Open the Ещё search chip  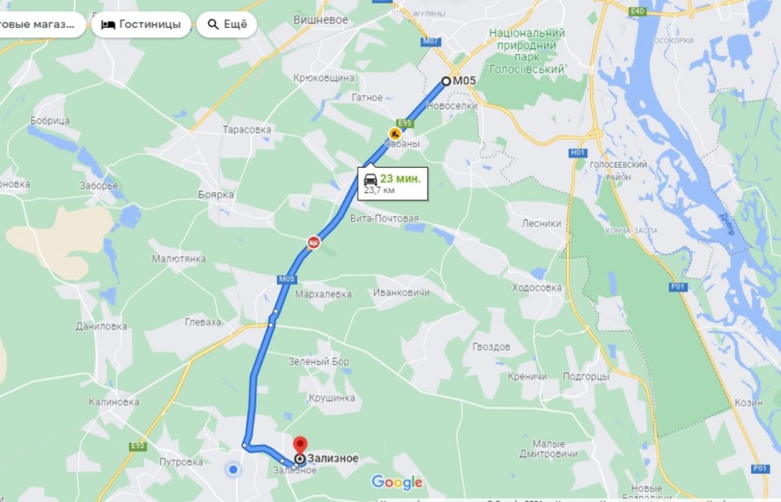pos(227,24)
